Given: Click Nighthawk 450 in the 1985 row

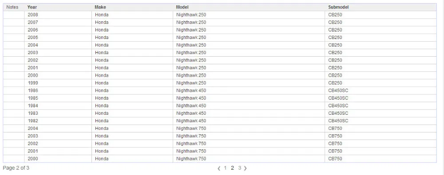Looking at the screenshot, I should [x=191, y=98].
